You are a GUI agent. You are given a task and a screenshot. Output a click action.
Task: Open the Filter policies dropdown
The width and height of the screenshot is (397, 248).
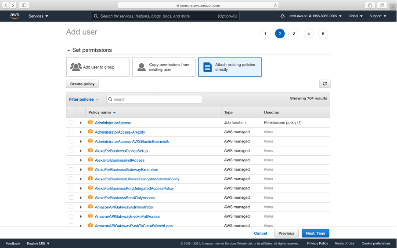point(84,99)
